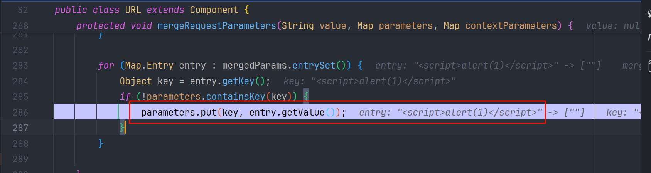Click the inline key debug hint on line 284

(369, 81)
